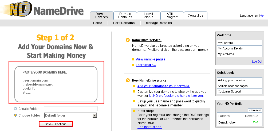Click the NameDrive ND logo
This screenshot has width=268, height=131.
[x=42, y=9]
